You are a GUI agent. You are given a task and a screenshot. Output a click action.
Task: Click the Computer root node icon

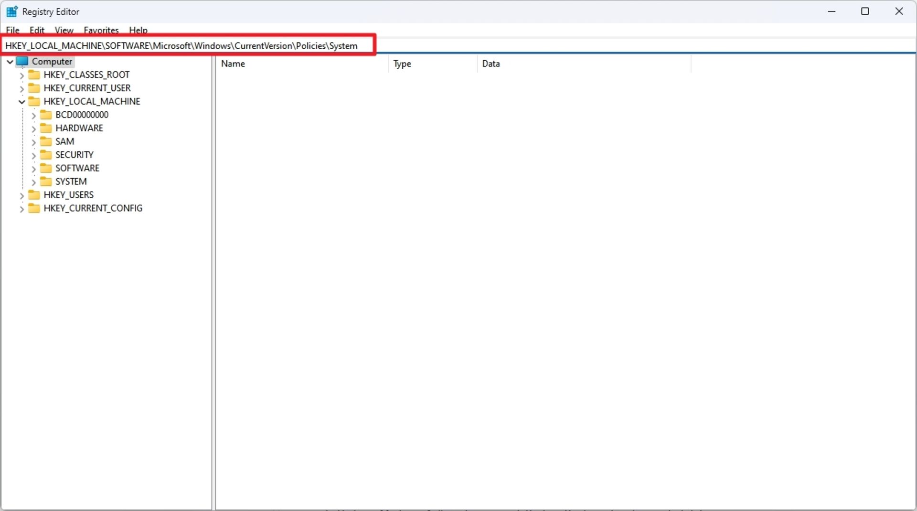(22, 62)
